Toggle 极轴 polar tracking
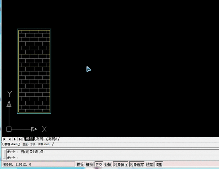 (x=108, y=164)
